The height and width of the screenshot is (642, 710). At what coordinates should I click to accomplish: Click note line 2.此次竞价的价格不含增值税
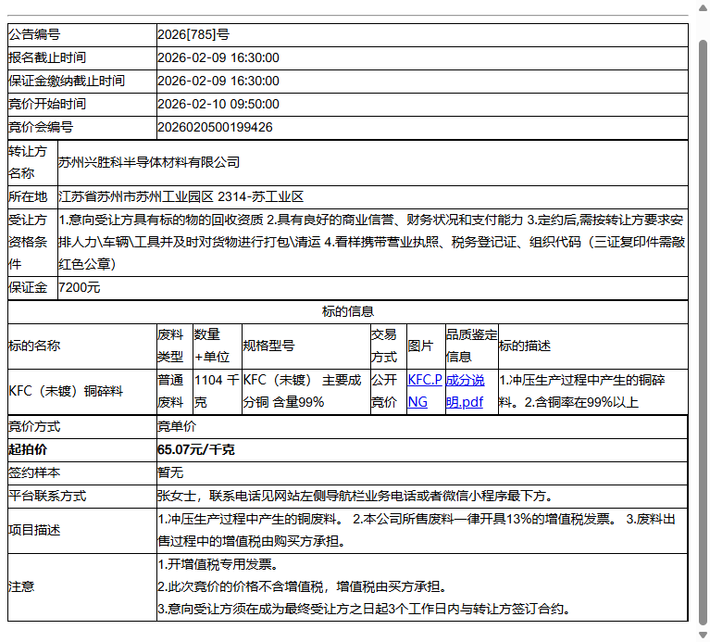[x=303, y=587]
